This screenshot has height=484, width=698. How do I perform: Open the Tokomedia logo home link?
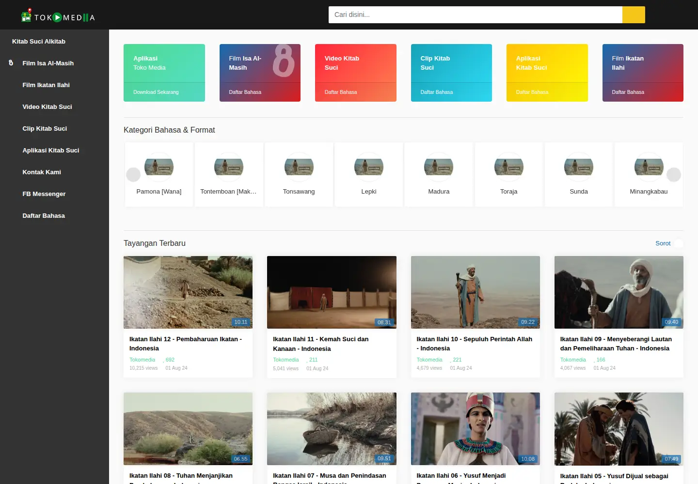[58, 16]
